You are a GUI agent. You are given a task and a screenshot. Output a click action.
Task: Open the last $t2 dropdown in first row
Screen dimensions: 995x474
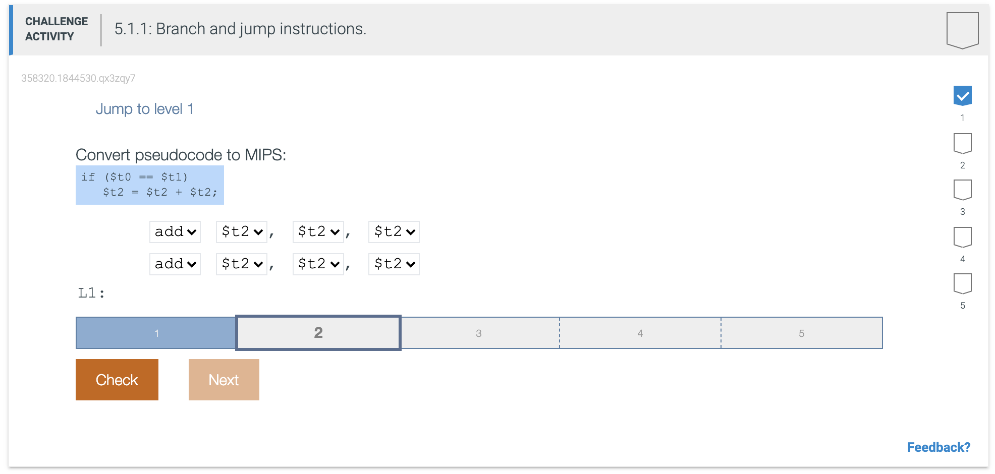pyautogui.click(x=394, y=231)
